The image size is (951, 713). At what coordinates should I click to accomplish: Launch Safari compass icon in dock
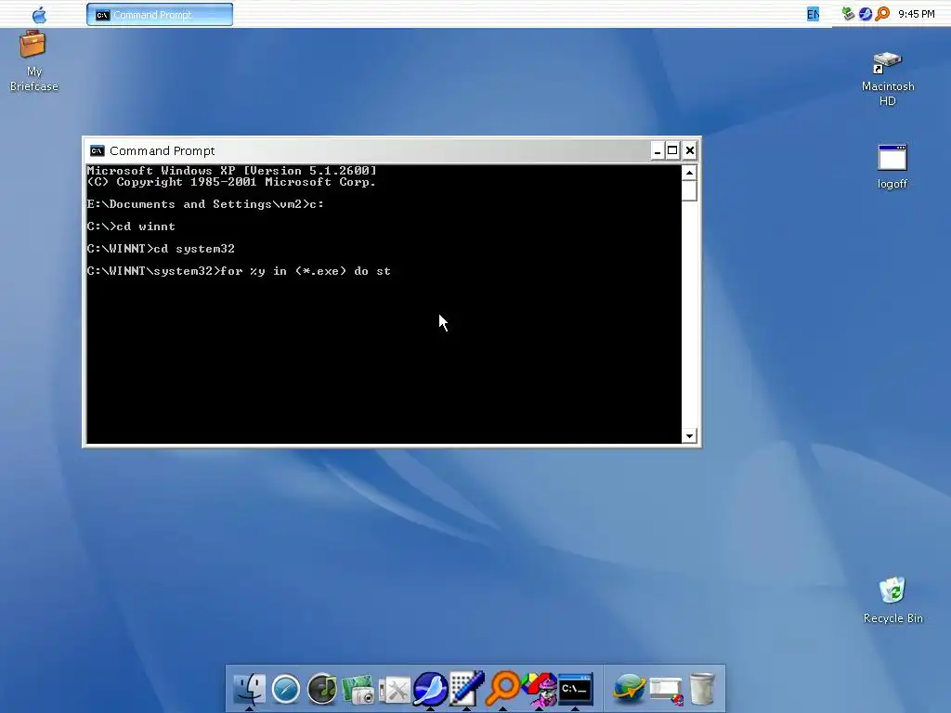pyautogui.click(x=286, y=690)
